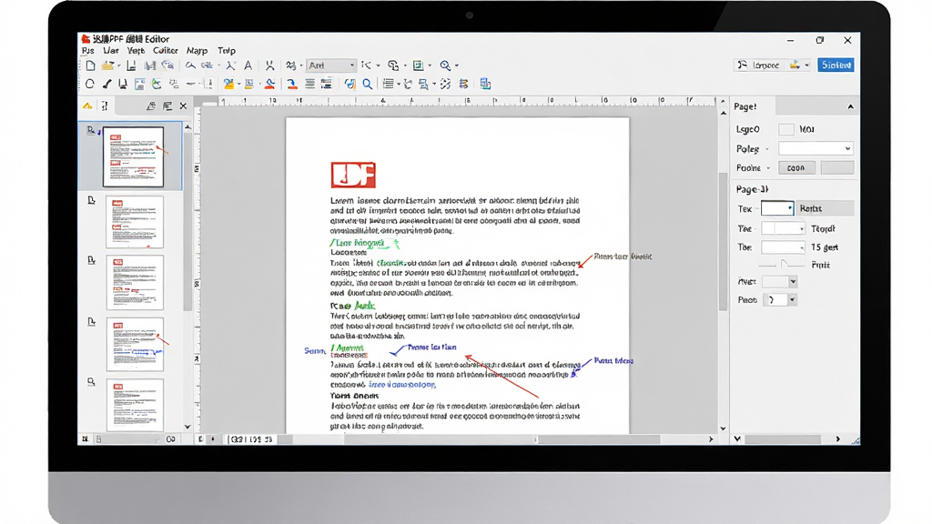
Task: Click the coon button in right panel
Action: tap(796, 168)
